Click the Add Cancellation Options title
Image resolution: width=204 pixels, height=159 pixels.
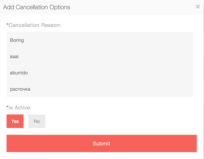pos(37,7)
